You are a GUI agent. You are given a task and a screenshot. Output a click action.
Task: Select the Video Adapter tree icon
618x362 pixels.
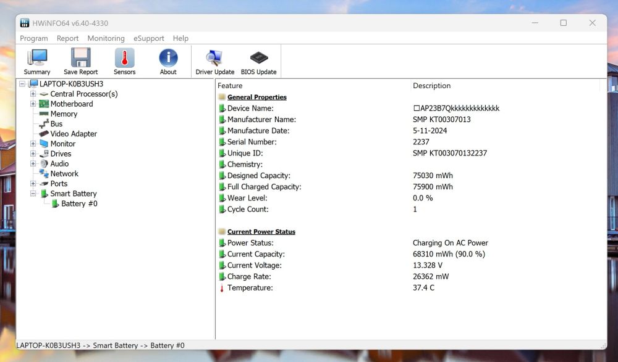tap(44, 134)
